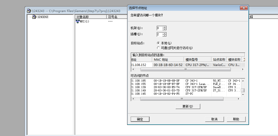This screenshot has width=278, height=136.
Task: Click the connection table scrollbar right arrow
Action: 243,70
